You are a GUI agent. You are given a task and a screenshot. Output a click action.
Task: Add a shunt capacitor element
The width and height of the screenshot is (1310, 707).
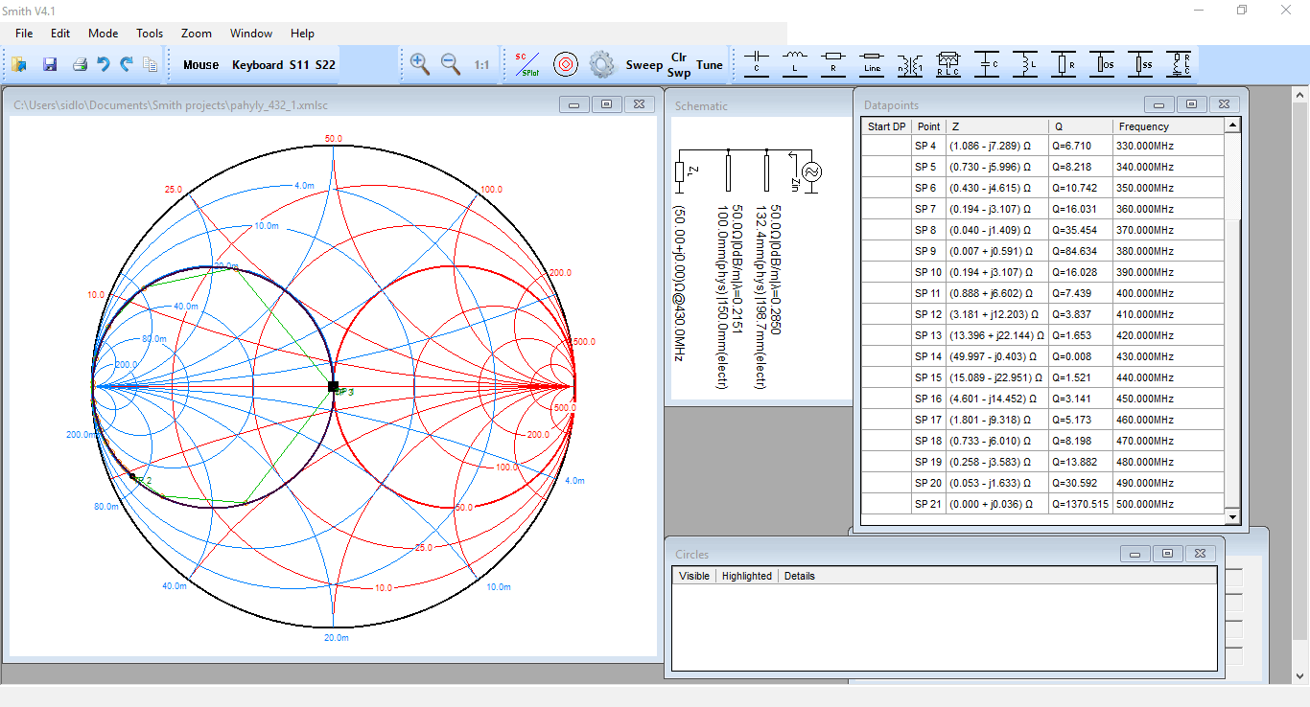point(987,64)
